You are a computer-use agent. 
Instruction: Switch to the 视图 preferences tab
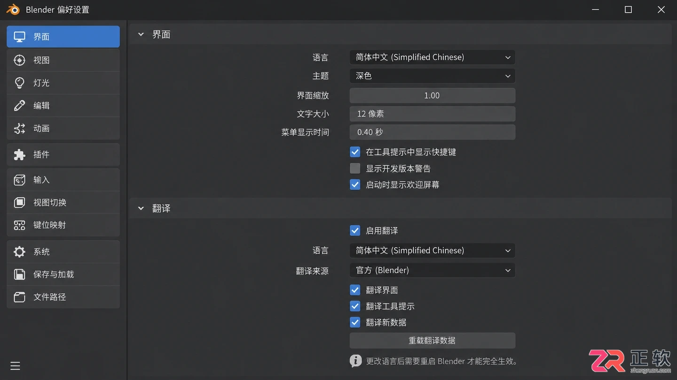pos(63,60)
